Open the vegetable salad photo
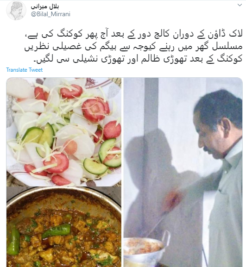 (x=64, y=132)
